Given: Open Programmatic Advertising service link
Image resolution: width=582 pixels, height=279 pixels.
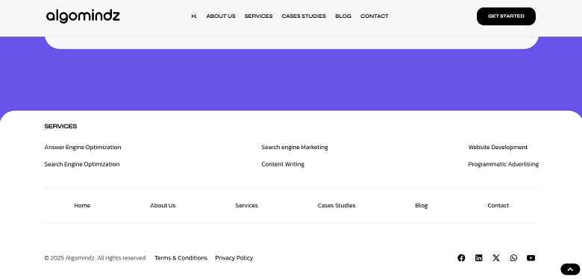Looking at the screenshot, I should click(504, 164).
